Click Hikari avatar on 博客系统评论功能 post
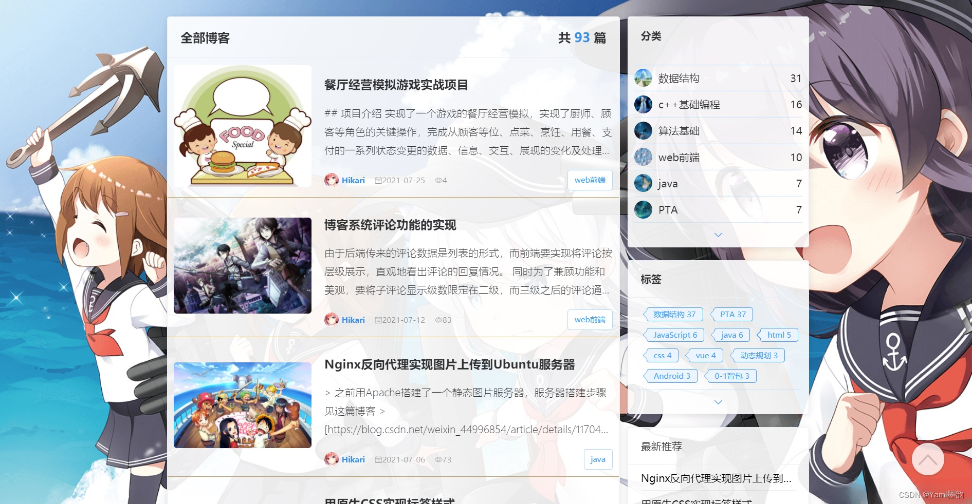This screenshot has height=504, width=972. pyautogui.click(x=332, y=320)
